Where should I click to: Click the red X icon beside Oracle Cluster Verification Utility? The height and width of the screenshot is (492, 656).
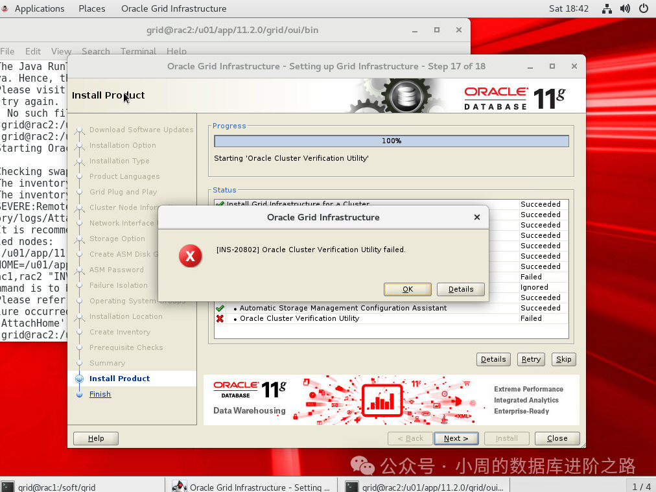(220, 318)
